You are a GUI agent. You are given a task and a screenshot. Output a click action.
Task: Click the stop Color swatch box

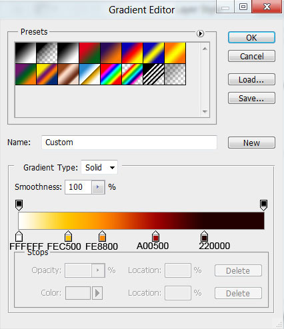(78, 293)
